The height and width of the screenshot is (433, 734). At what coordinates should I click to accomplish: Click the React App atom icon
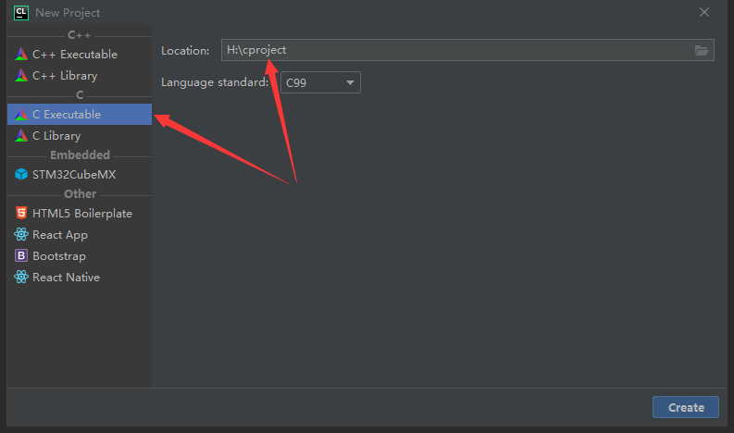(x=22, y=235)
